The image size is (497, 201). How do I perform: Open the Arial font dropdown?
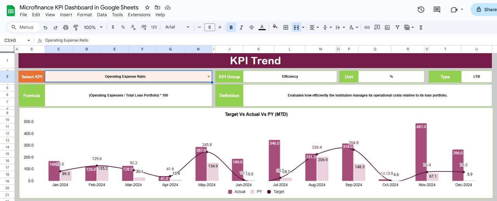coord(177,27)
